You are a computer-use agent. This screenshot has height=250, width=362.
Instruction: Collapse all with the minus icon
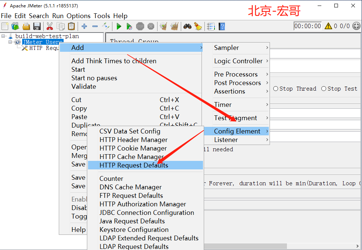(95, 26)
